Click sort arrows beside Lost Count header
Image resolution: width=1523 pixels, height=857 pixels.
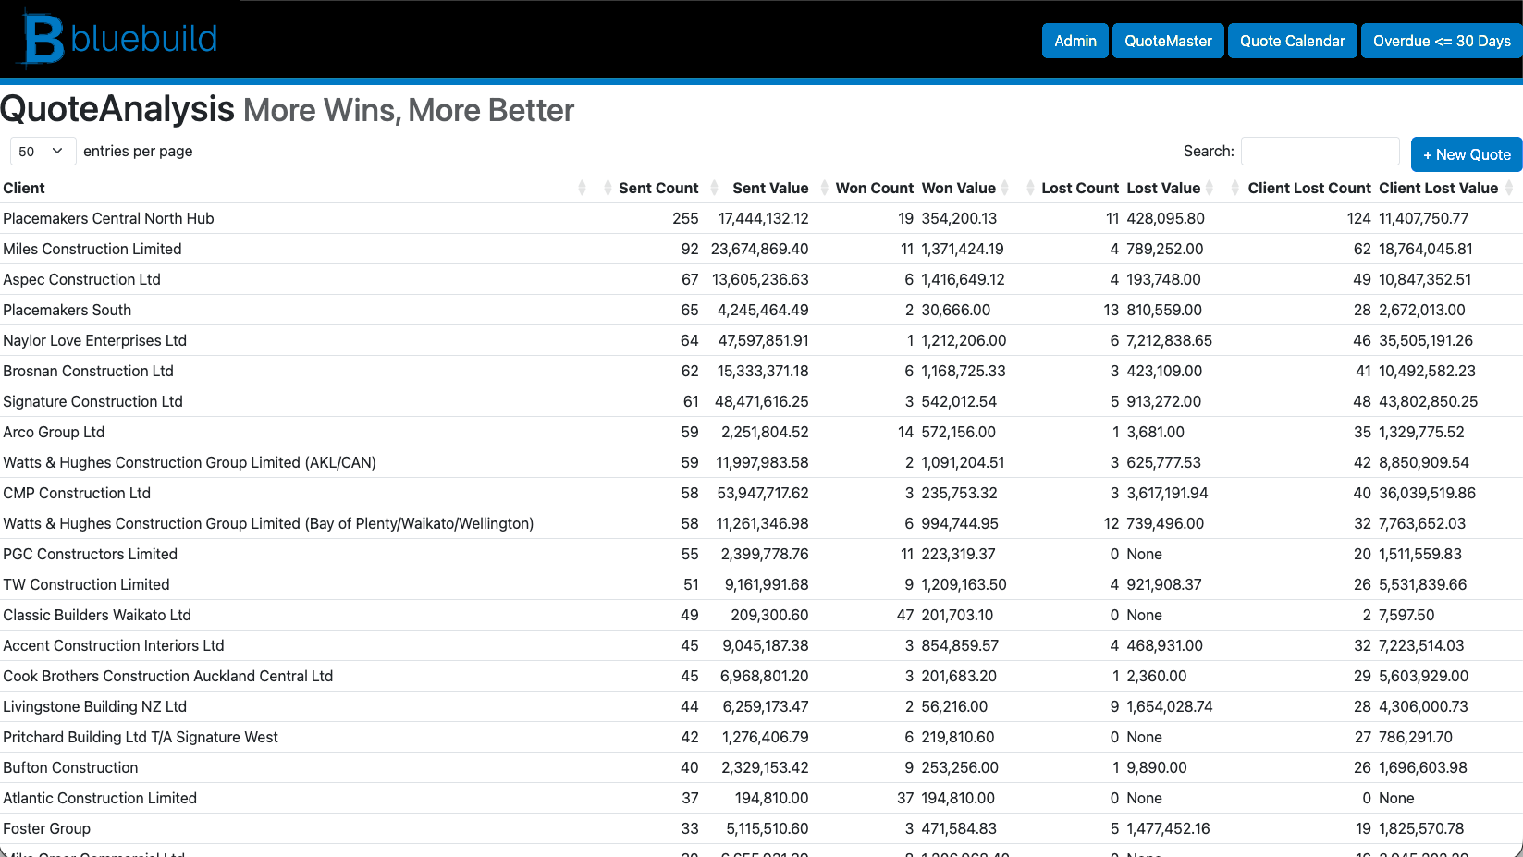pyautogui.click(x=1030, y=188)
